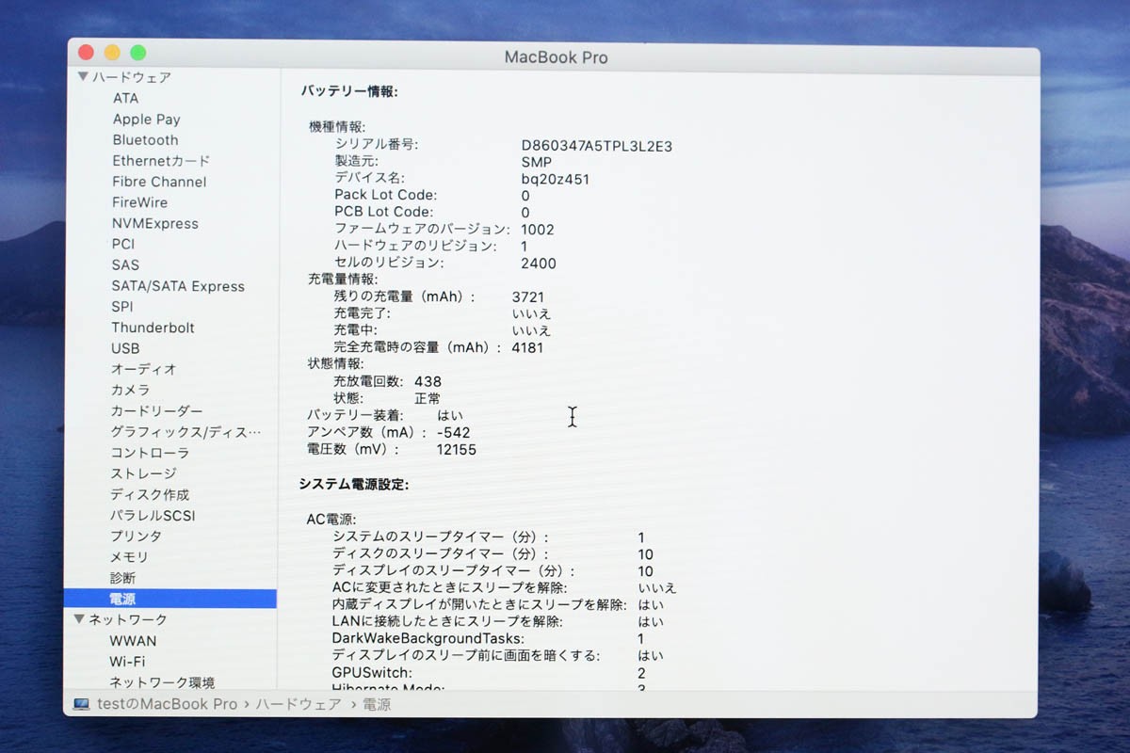The image size is (1130, 753).
Task: Click the device name bq20z451
Action: 556,179
